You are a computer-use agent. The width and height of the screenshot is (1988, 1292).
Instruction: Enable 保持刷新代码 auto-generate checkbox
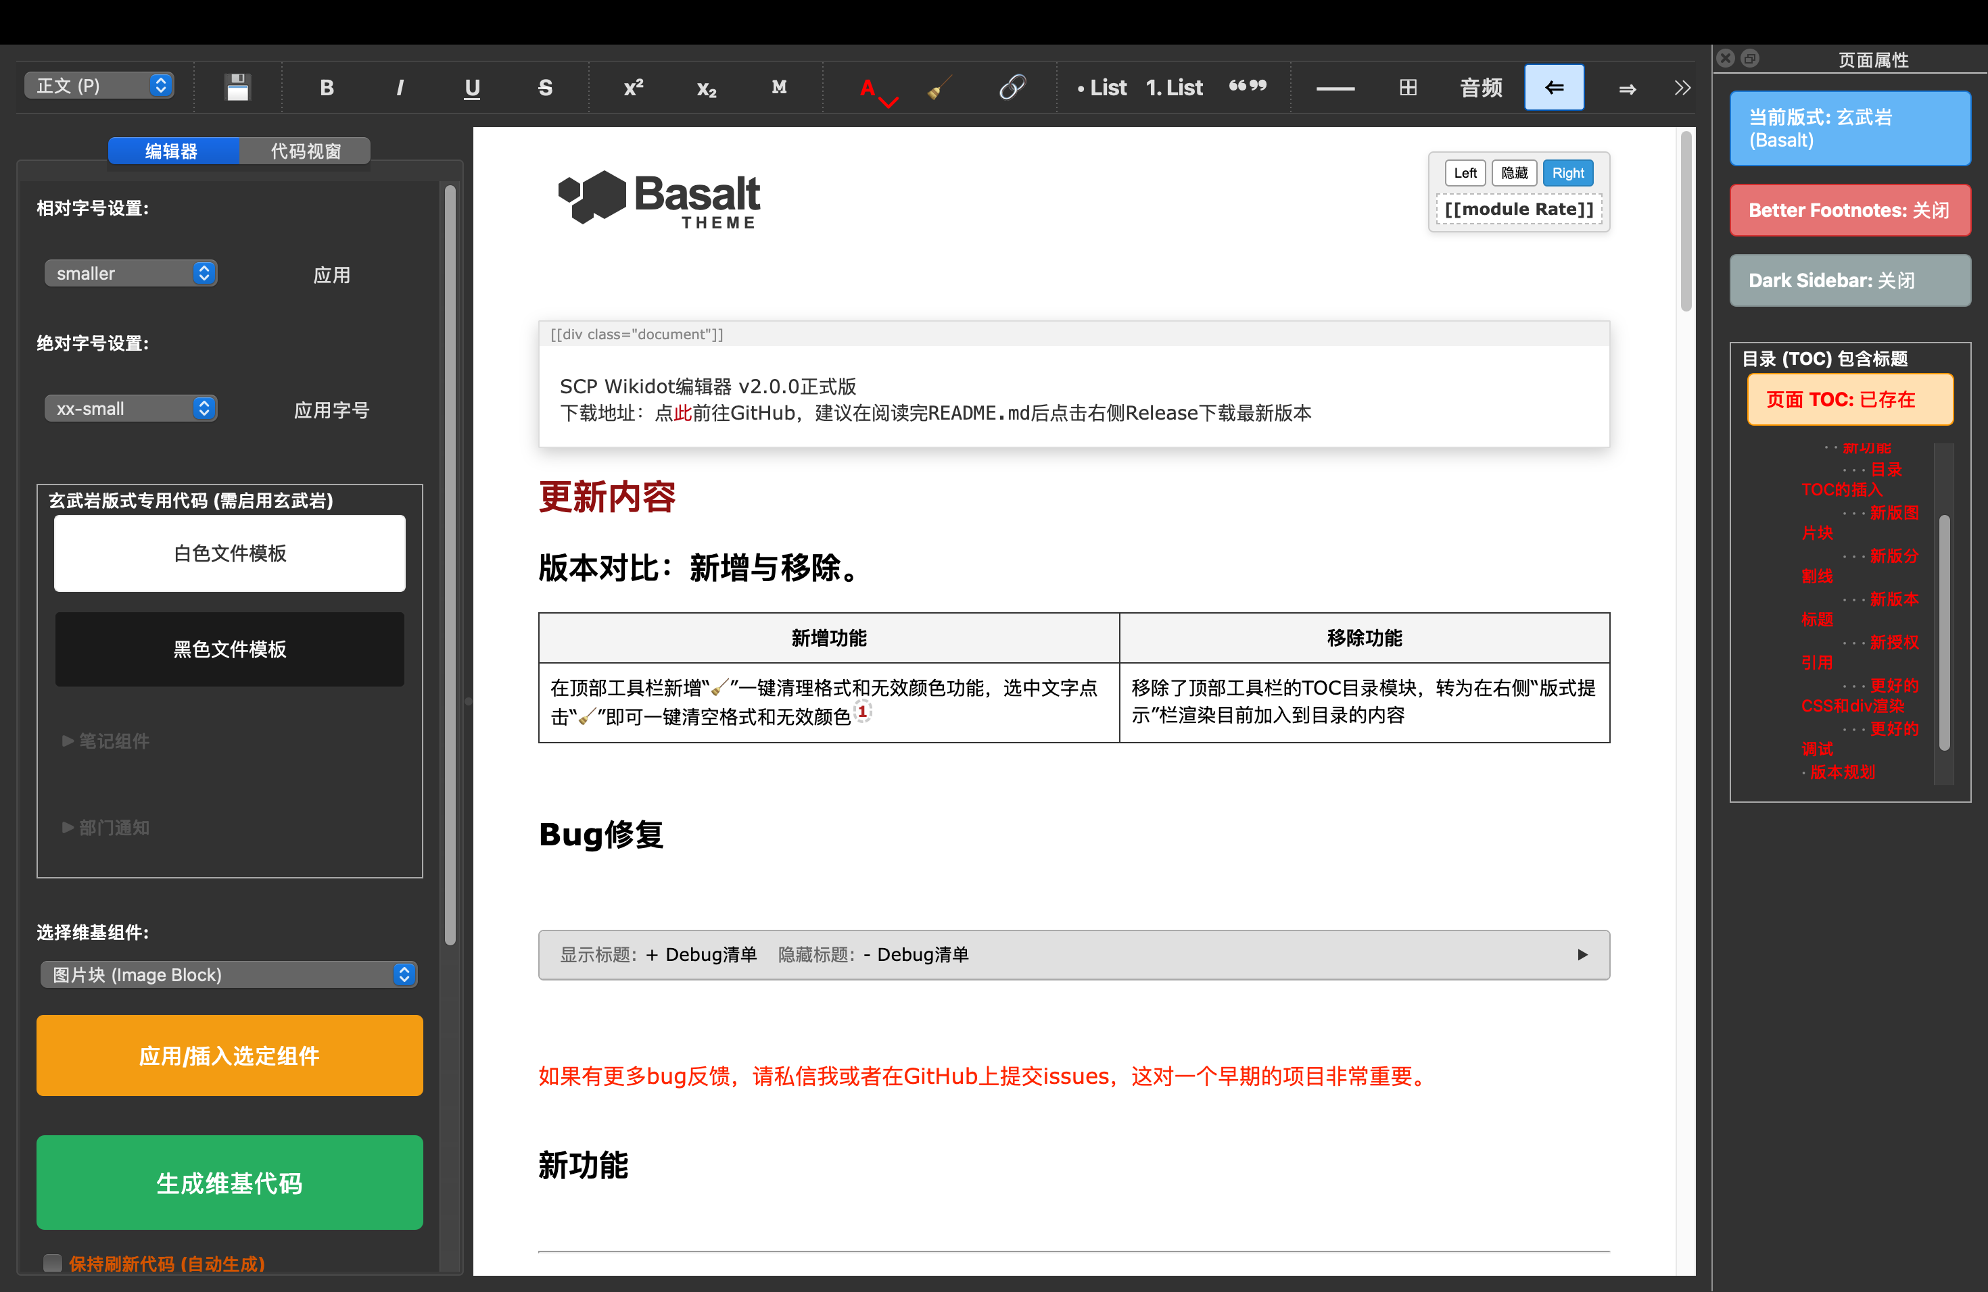point(52,1263)
